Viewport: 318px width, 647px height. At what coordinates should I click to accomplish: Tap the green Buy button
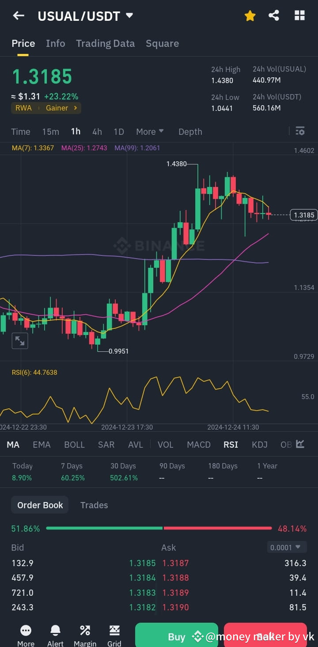click(x=177, y=635)
